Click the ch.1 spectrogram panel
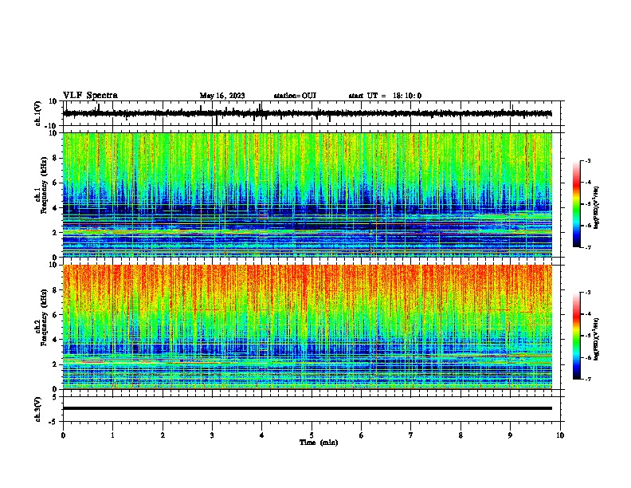The height and width of the screenshot is (488, 631). coord(308,195)
